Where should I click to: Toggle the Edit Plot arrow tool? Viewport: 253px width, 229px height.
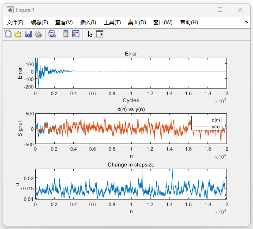(90, 34)
